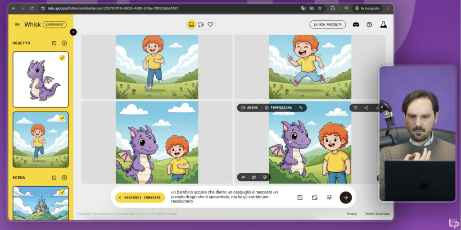Select the purple dragon thumbnail in the sidebar
This screenshot has height=230, width=461.
[x=41, y=79]
